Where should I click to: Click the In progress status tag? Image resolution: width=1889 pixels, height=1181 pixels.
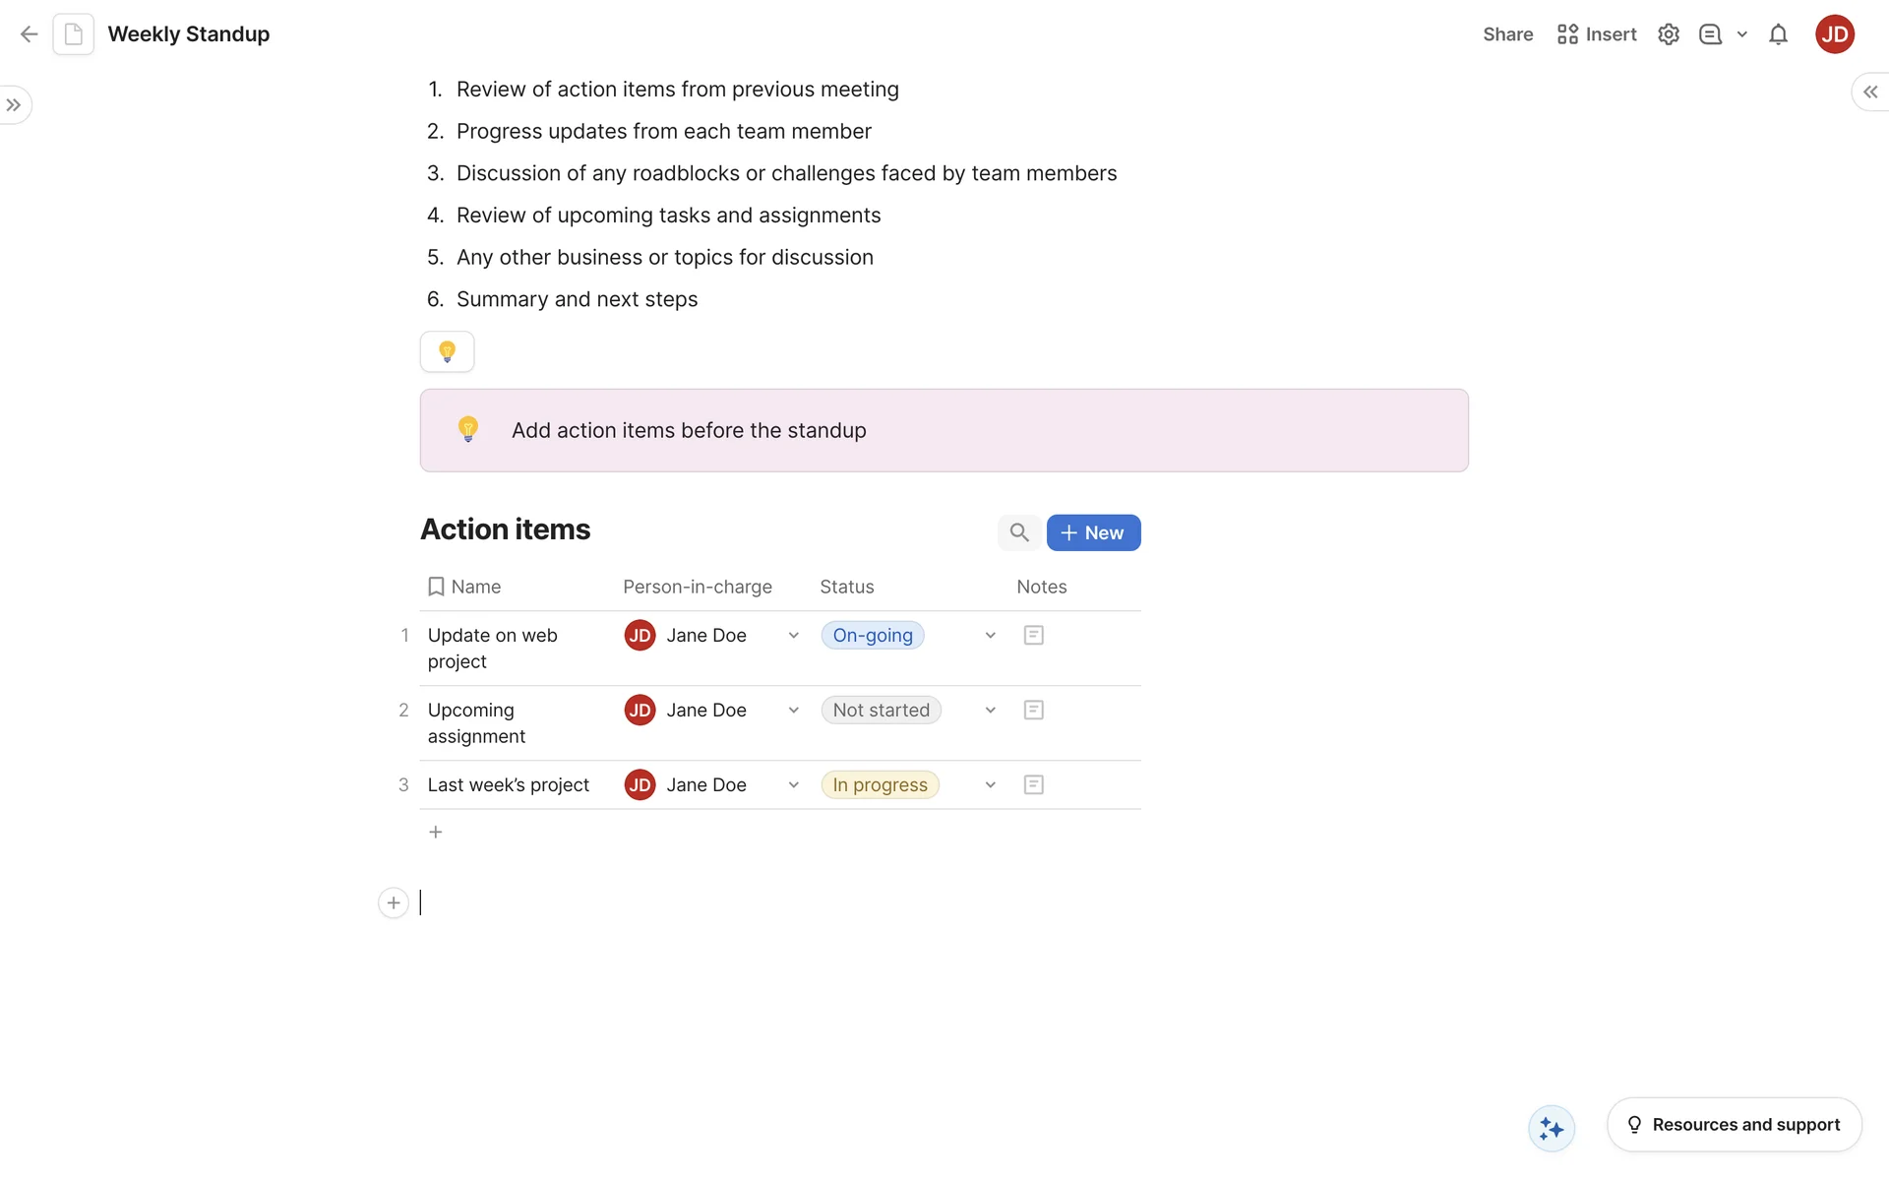[x=880, y=785]
